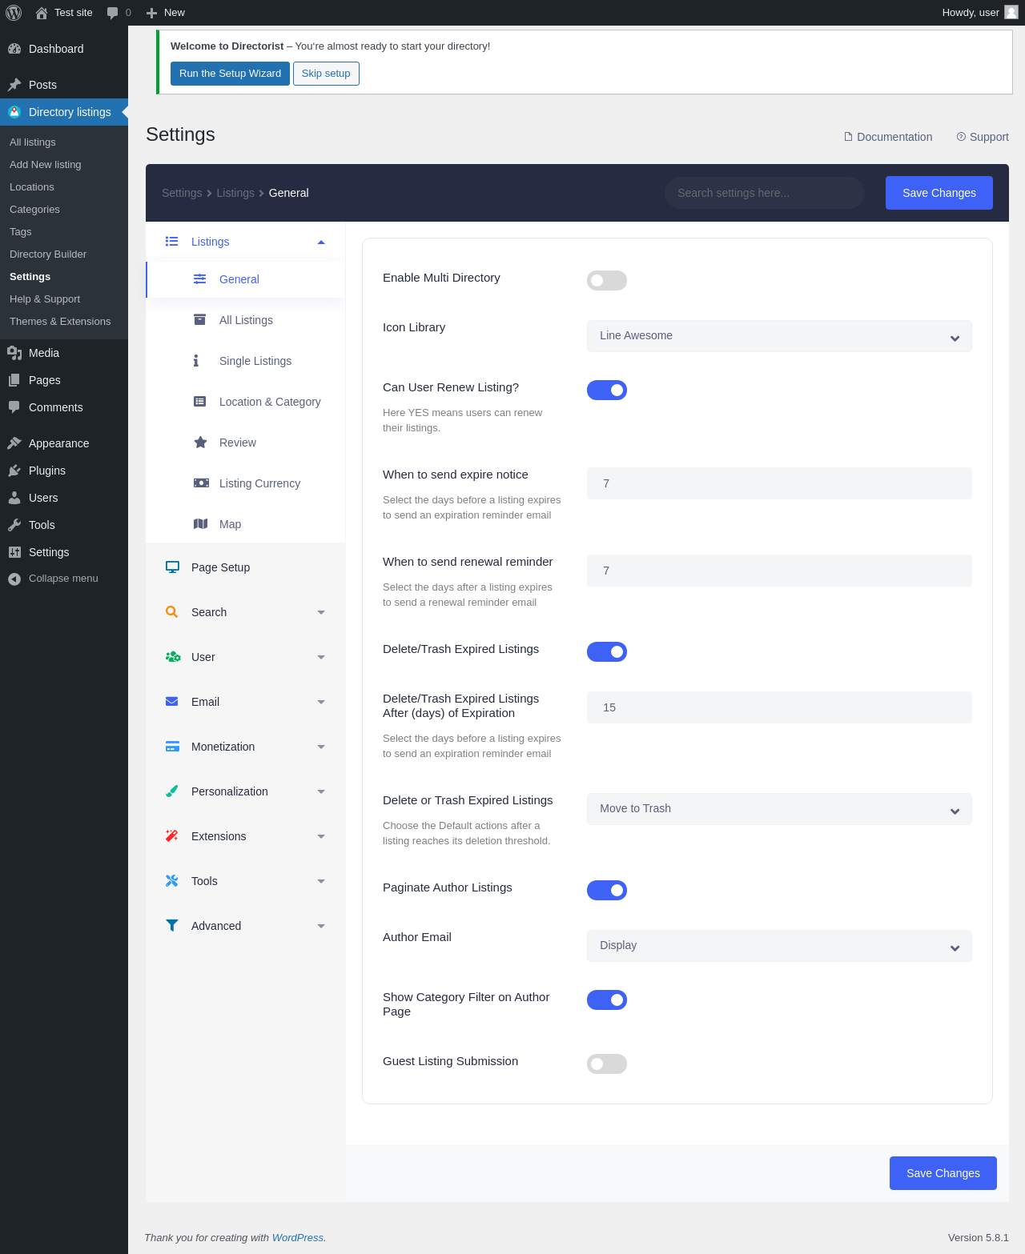Toggle Can User Renew Listing switch
The height and width of the screenshot is (1254, 1025).
(607, 391)
